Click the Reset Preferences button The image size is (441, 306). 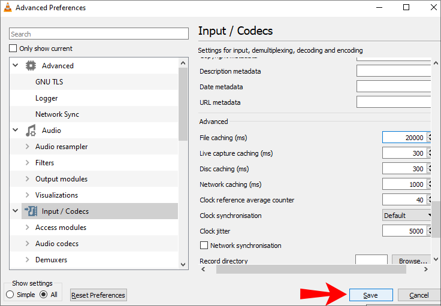(98, 295)
